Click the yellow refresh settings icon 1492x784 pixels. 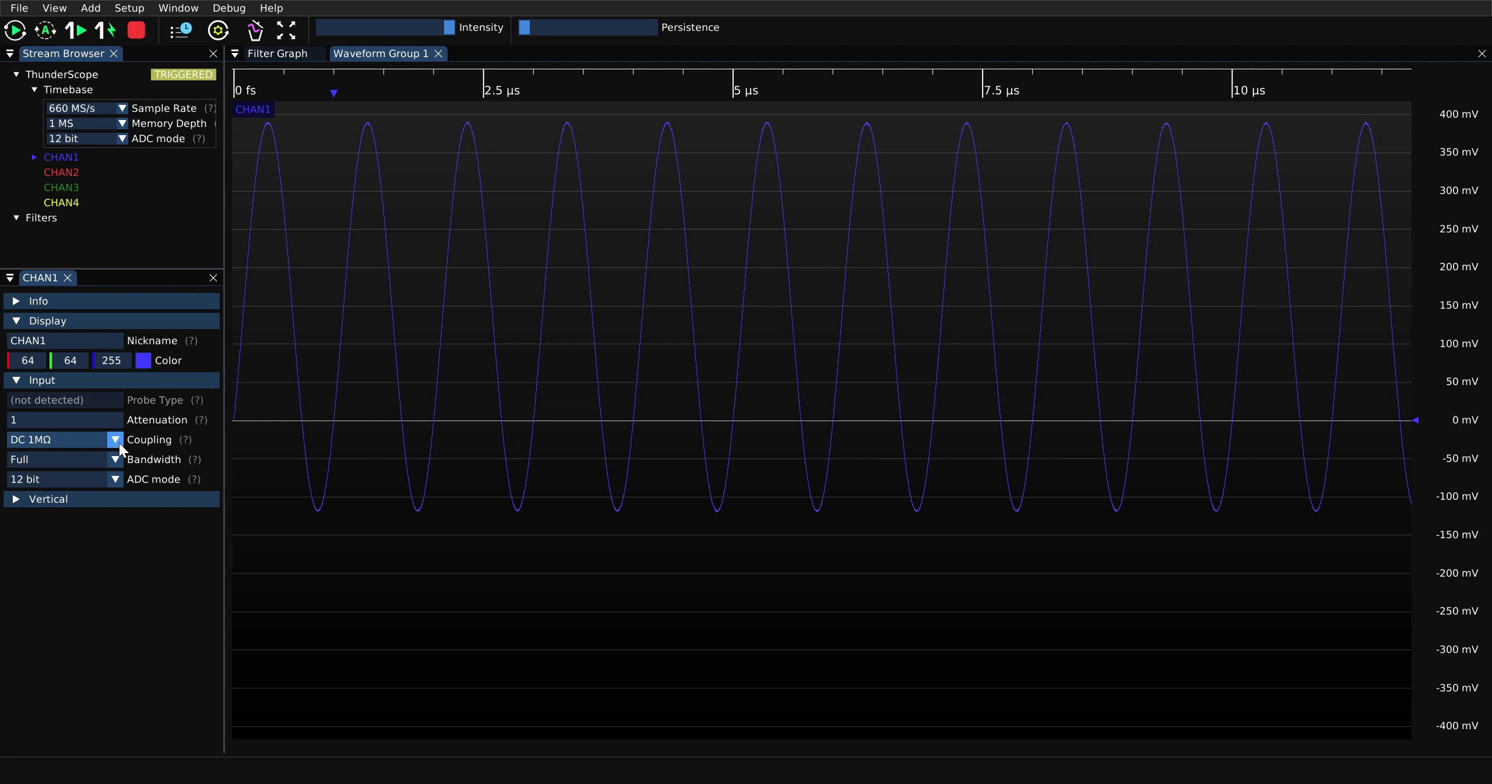coord(219,30)
